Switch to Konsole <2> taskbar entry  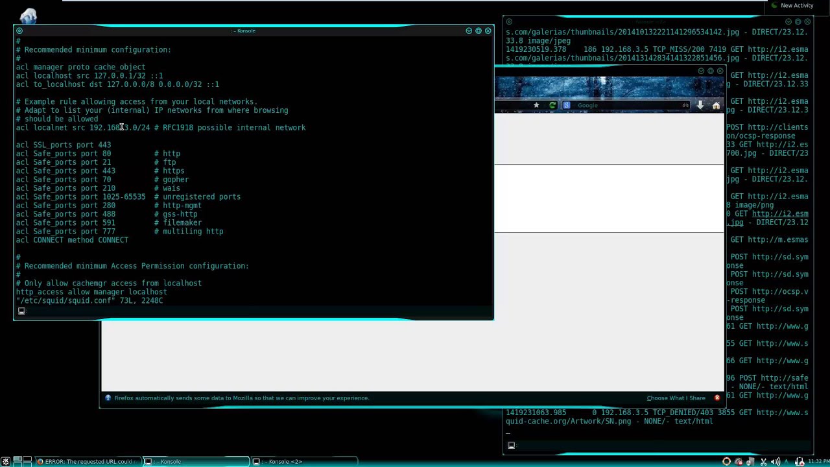pyautogui.click(x=304, y=461)
